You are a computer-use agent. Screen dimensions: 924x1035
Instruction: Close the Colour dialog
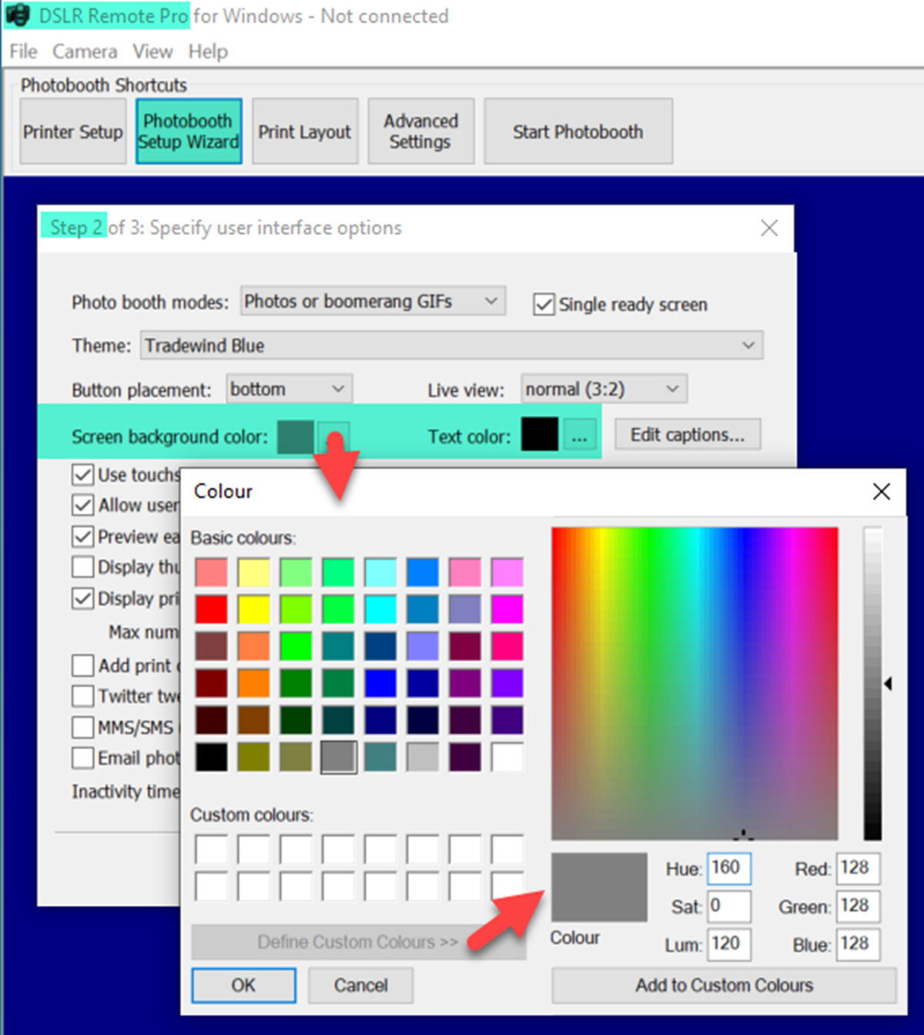point(882,491)
